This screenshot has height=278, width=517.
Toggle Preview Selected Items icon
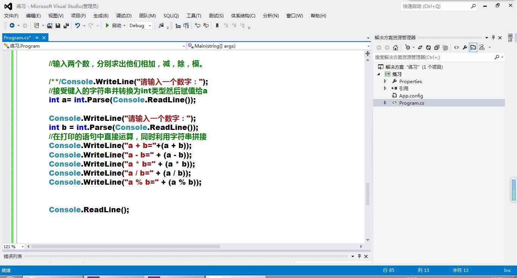(x=473, y=47)
